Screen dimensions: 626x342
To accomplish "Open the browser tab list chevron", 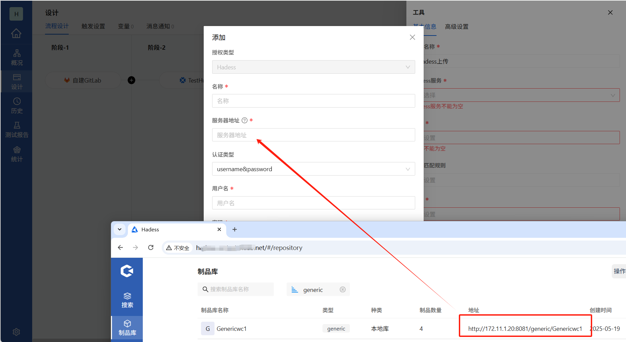I will [x=119, y=229].
